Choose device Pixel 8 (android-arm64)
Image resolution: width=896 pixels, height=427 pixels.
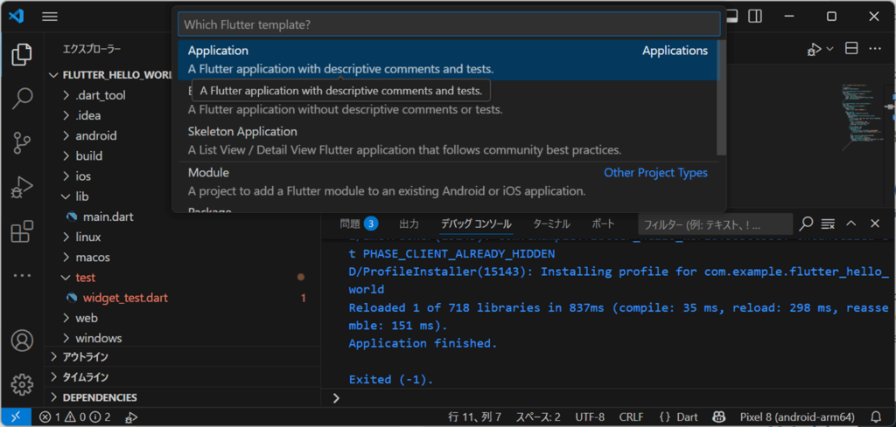coord(797,417)
